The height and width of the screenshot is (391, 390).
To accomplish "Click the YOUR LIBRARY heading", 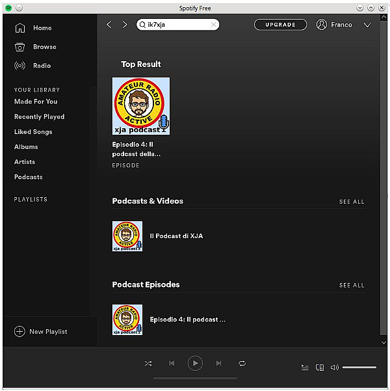I will (x=37, y=90).
